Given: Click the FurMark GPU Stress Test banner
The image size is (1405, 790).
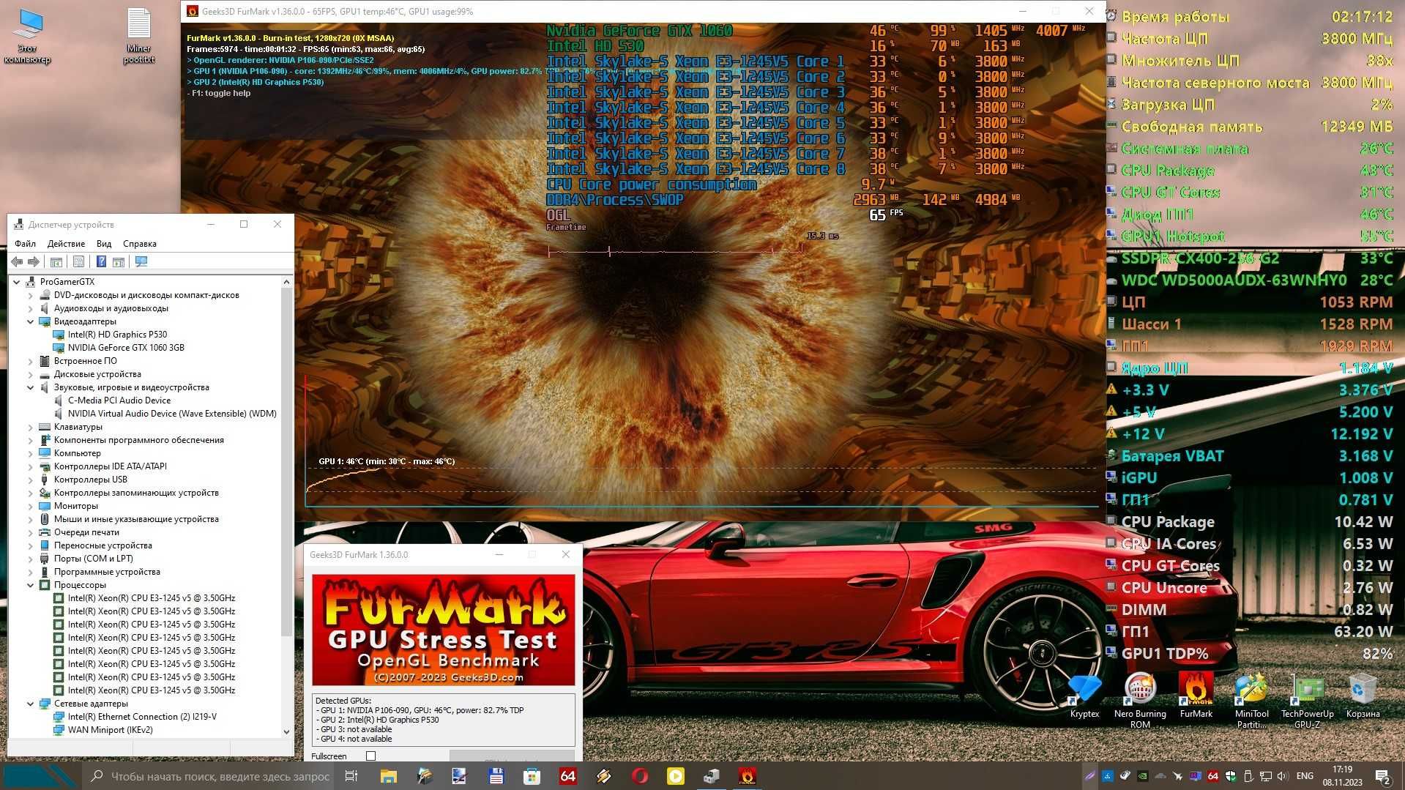Looking at the screenshot, I should (x=443, y=630).
